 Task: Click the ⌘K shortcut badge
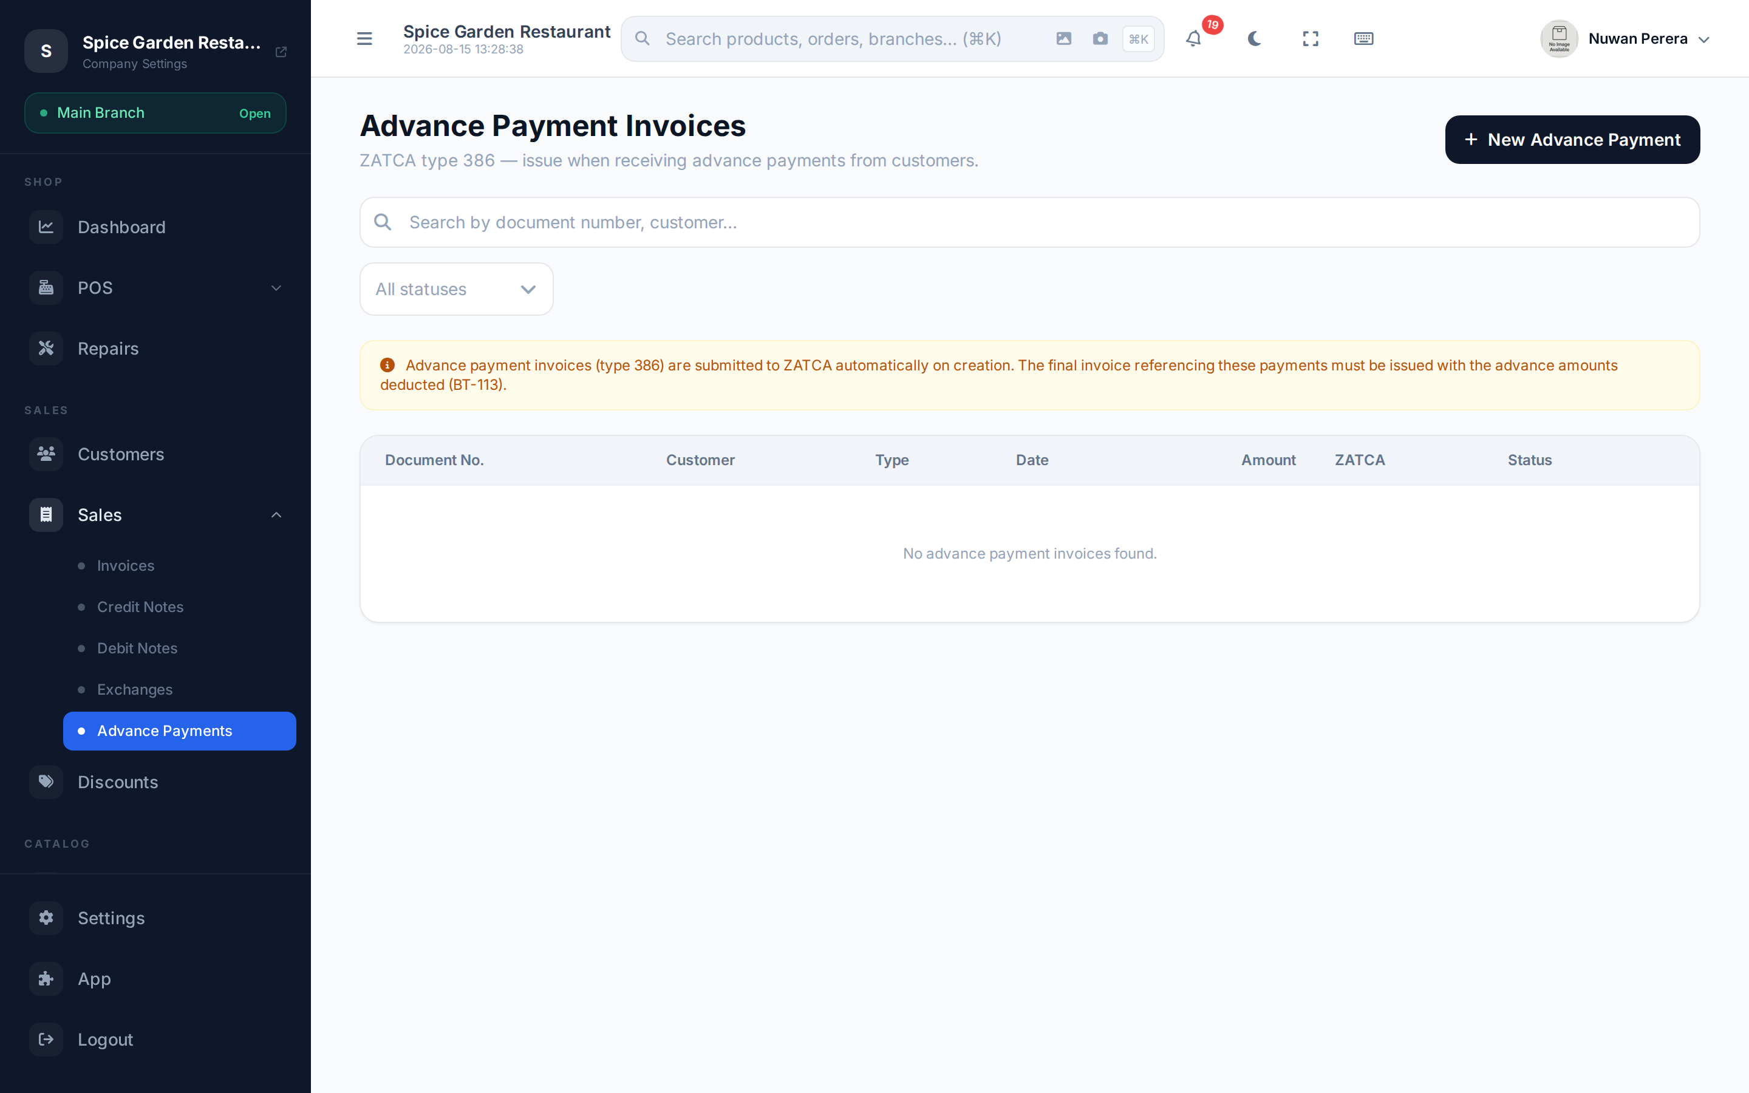[1138, 39]
